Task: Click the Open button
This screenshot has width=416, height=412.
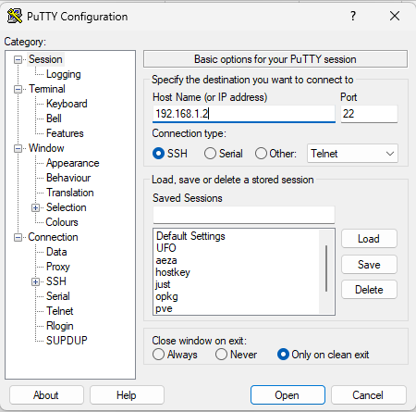Action: (288, 395)
